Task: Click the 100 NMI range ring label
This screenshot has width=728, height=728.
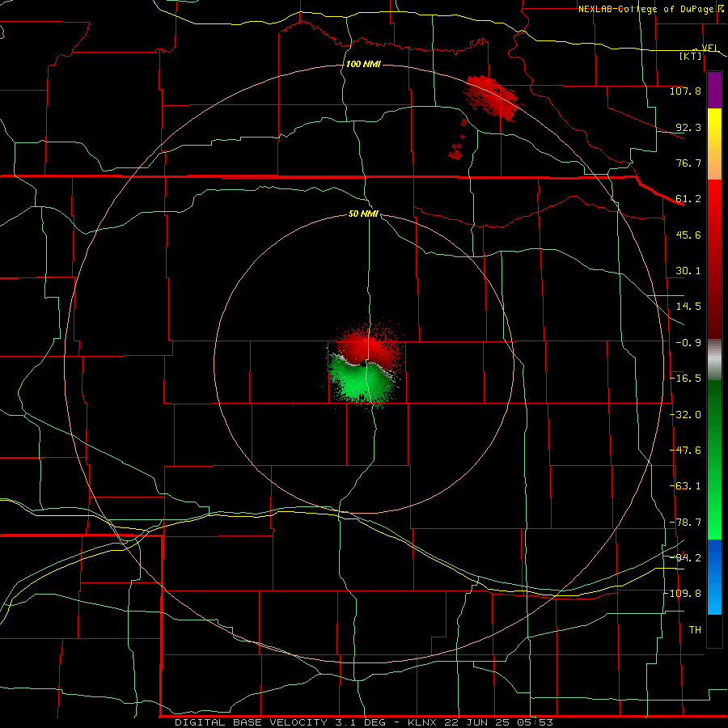Action: tap(363, 64)
